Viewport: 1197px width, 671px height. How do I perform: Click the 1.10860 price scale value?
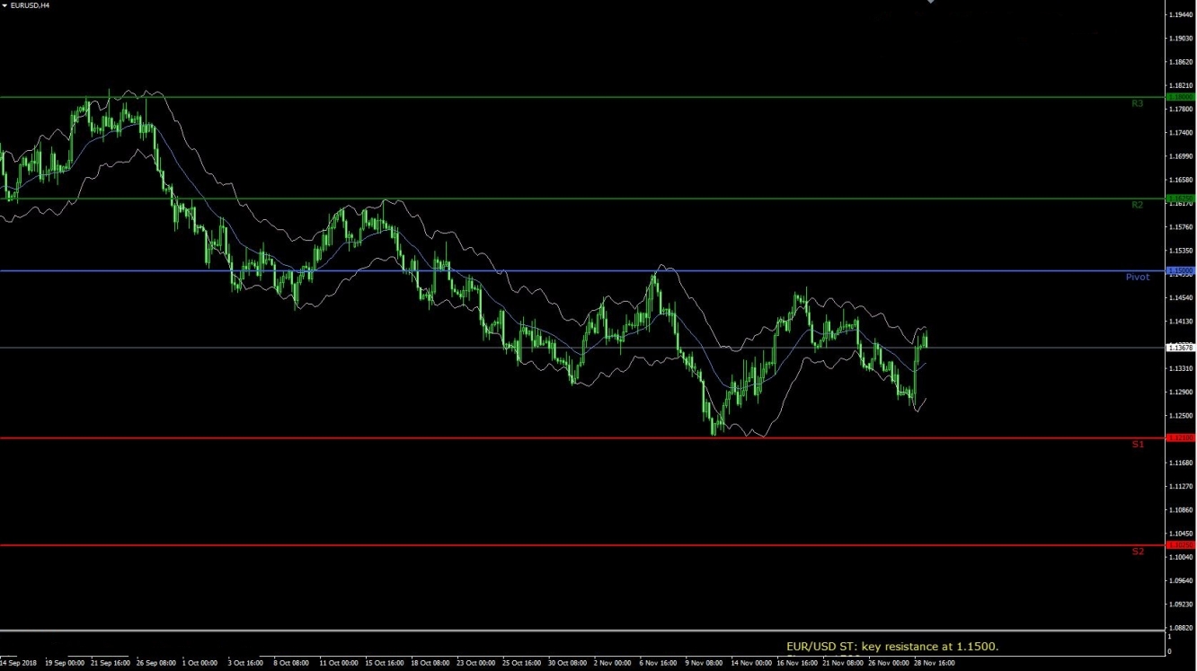[1181, 510]
